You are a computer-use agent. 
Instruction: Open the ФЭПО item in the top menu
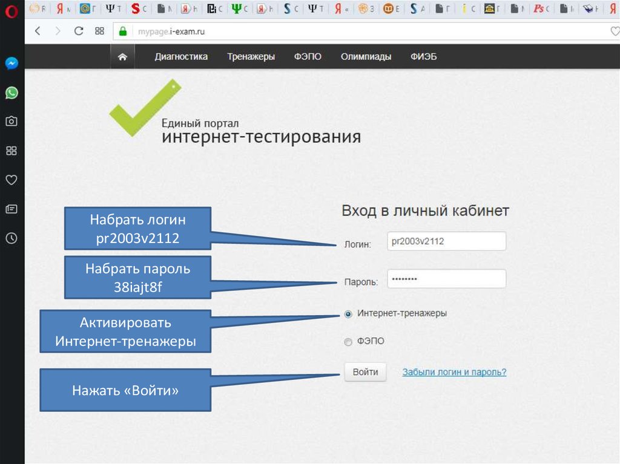[x=308, y=56]
